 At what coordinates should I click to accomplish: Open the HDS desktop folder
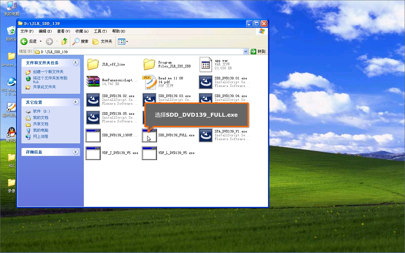(11, 157)
